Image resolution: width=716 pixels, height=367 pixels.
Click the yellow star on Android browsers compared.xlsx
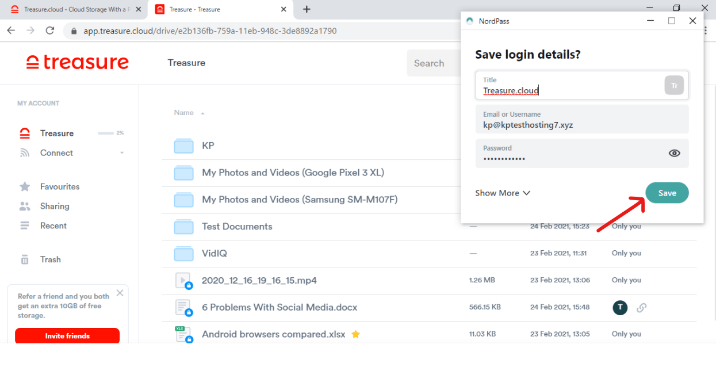click(355, 334)
